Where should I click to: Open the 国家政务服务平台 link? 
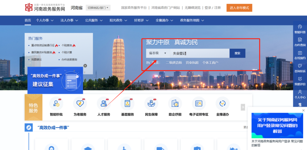point(134,8)
